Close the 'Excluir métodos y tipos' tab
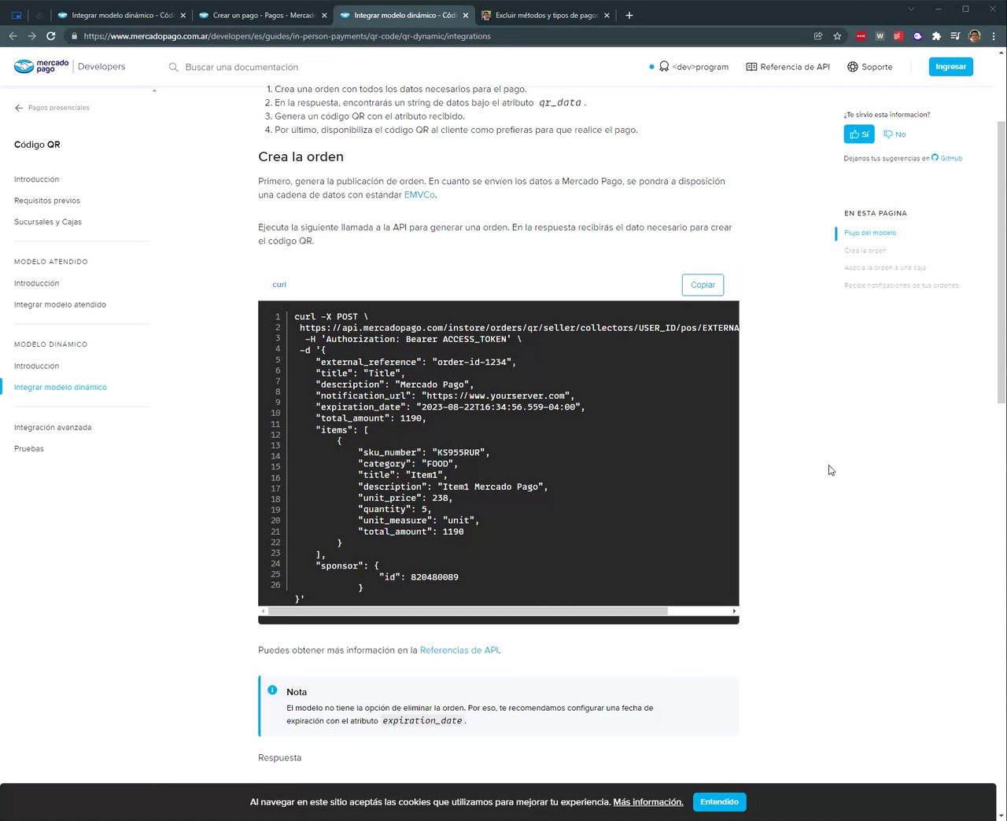 [607, 15]
